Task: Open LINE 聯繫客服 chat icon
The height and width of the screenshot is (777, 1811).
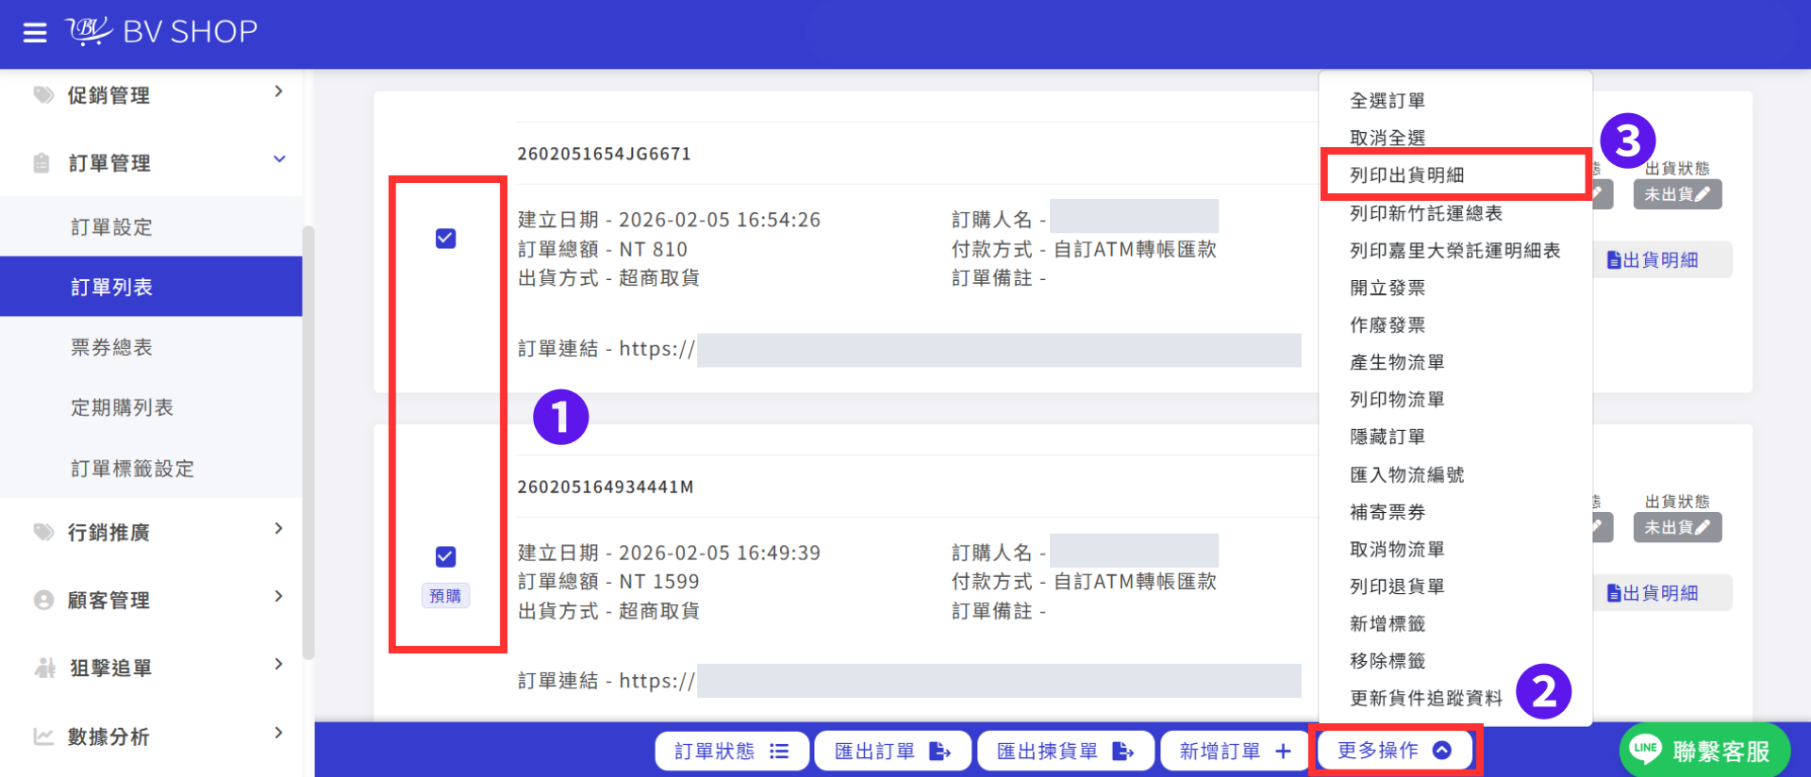Action: (1645, 749)
